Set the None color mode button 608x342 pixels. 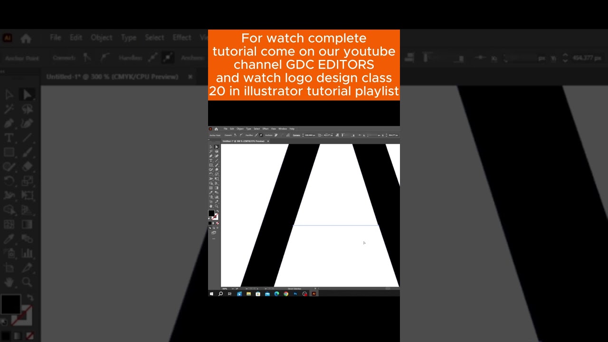pyautogui.click(x=218, y=223)
